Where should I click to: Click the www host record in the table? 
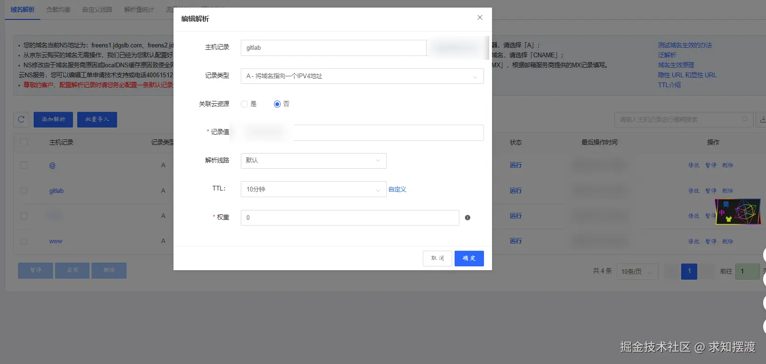[x=56, y=242]
